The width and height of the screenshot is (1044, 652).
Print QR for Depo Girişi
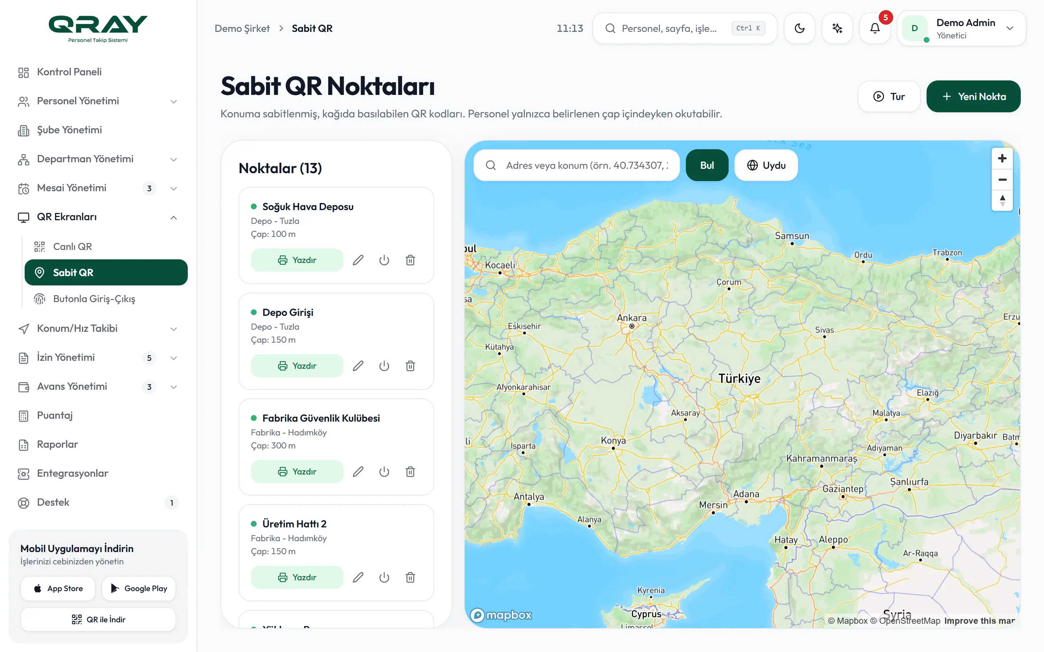[297, 366]
